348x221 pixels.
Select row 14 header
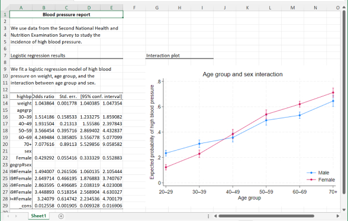click(5, 103)
